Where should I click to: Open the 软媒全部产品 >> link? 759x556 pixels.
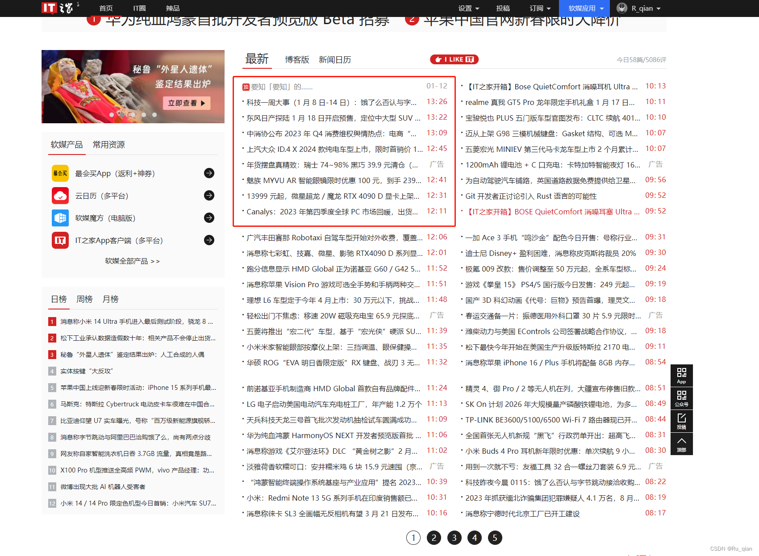(x=132, y=261)
